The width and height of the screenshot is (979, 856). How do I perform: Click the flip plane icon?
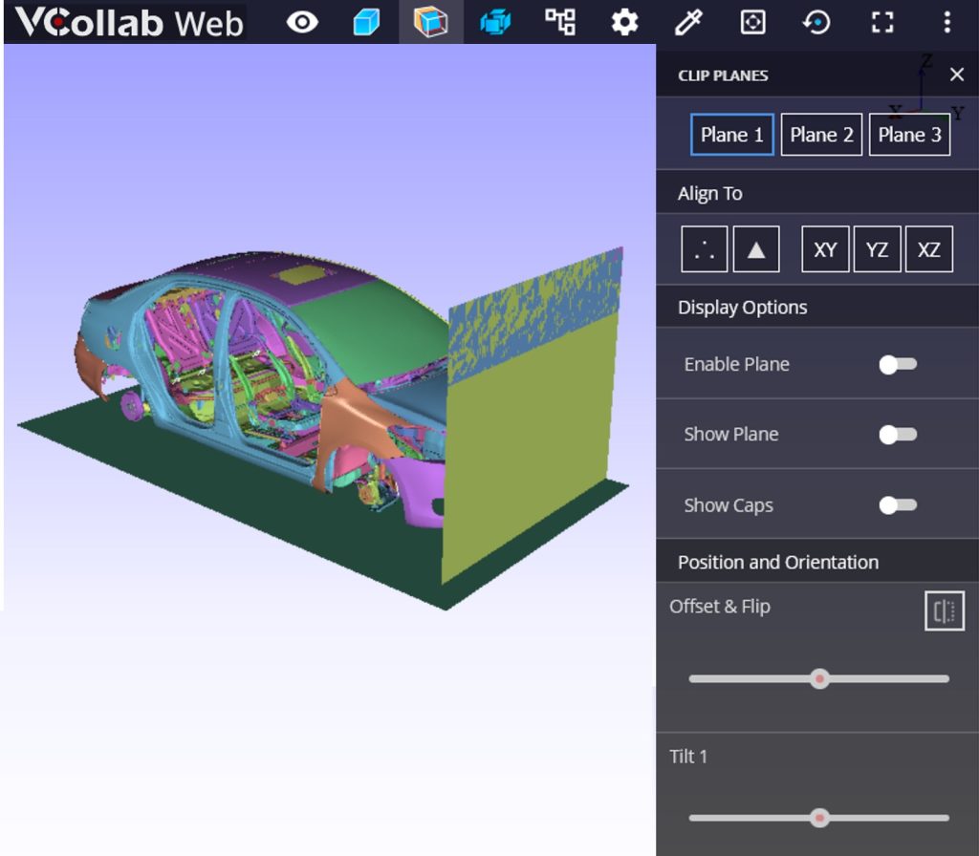(x=945, y=610)
